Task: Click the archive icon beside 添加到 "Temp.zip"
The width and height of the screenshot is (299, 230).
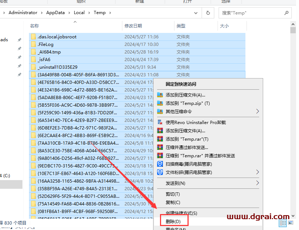Action: (160, 103)
